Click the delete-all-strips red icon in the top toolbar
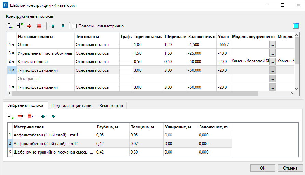This screenshot has width=305, height=175. (40, 26)
